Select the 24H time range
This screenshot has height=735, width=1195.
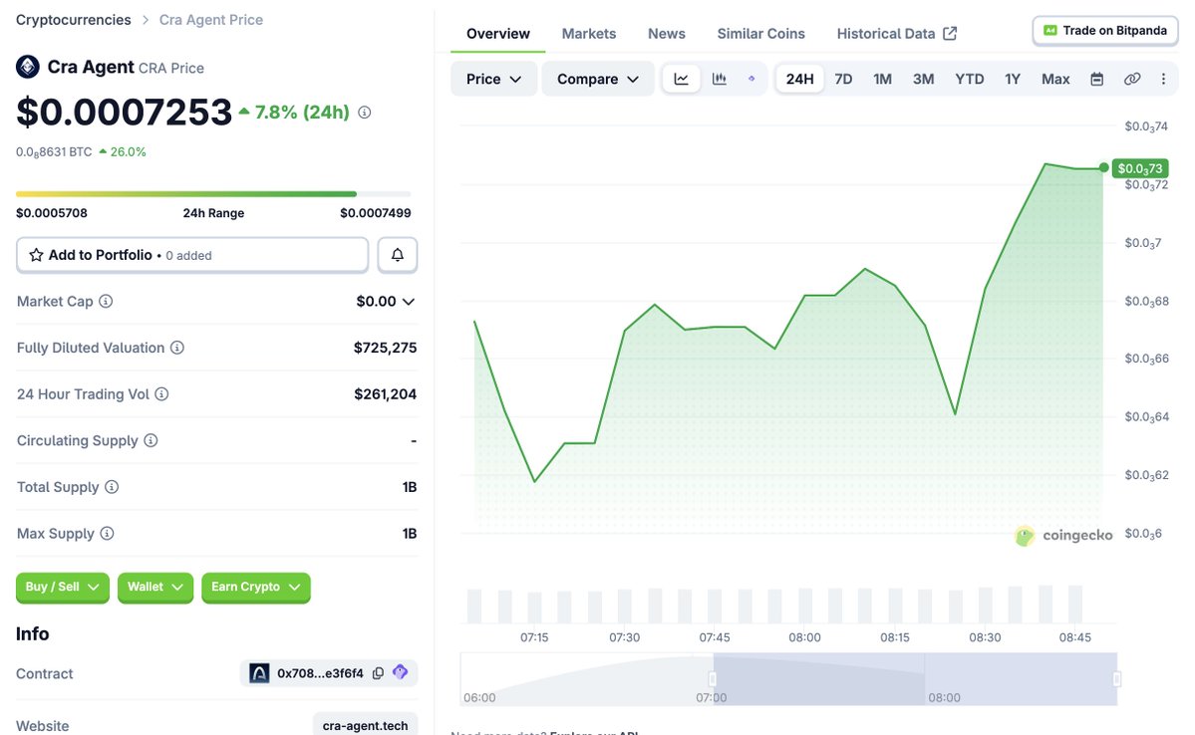point(799,79)
